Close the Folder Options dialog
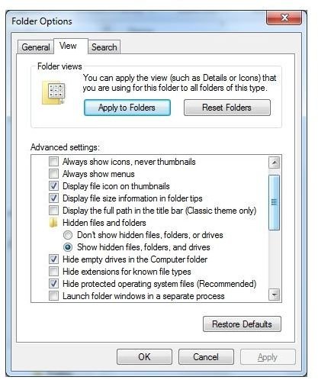The height and width of the screenshot is (380, 318). click(x=284, y=18)
